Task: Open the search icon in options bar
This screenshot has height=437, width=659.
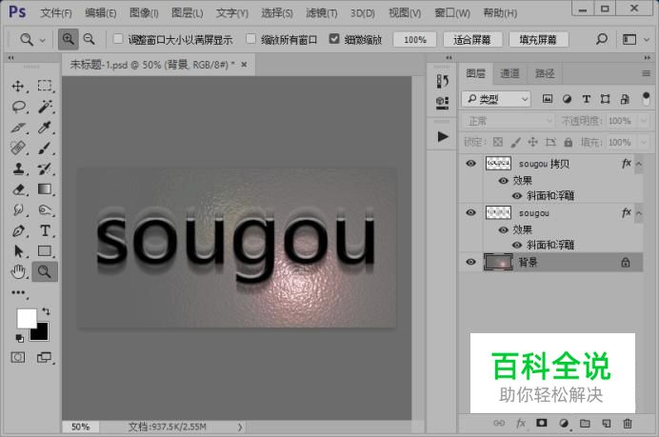Action: pyautogui.click(x=602, y=39)
